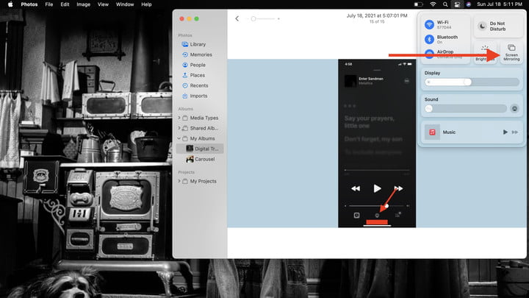Go back using the toolbar arrow
This screenshot has width=529, height=298.
(237, 18)
